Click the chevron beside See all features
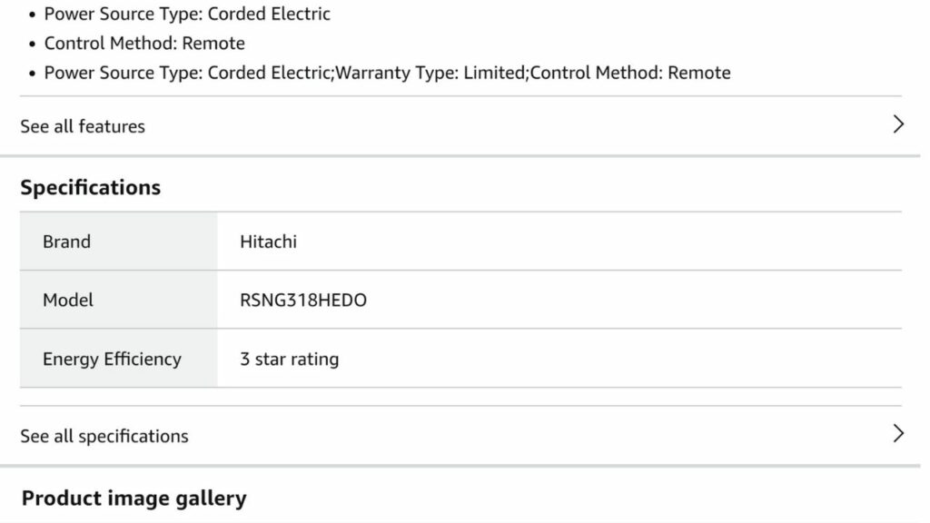This screenshot has width=930, height=523. point(898,125)
